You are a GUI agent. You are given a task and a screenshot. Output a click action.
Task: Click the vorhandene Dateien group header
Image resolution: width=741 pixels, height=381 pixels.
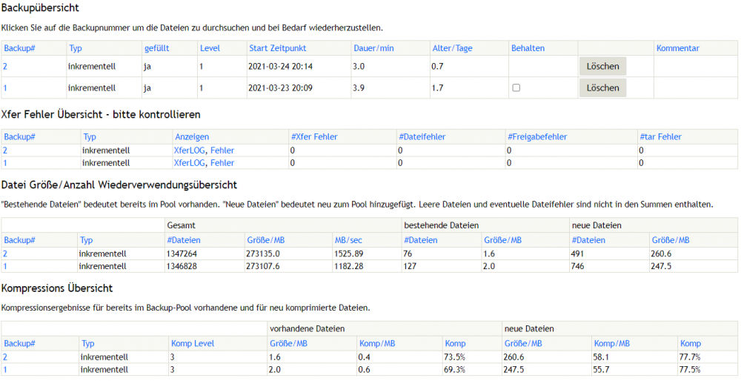coord(308,328)
